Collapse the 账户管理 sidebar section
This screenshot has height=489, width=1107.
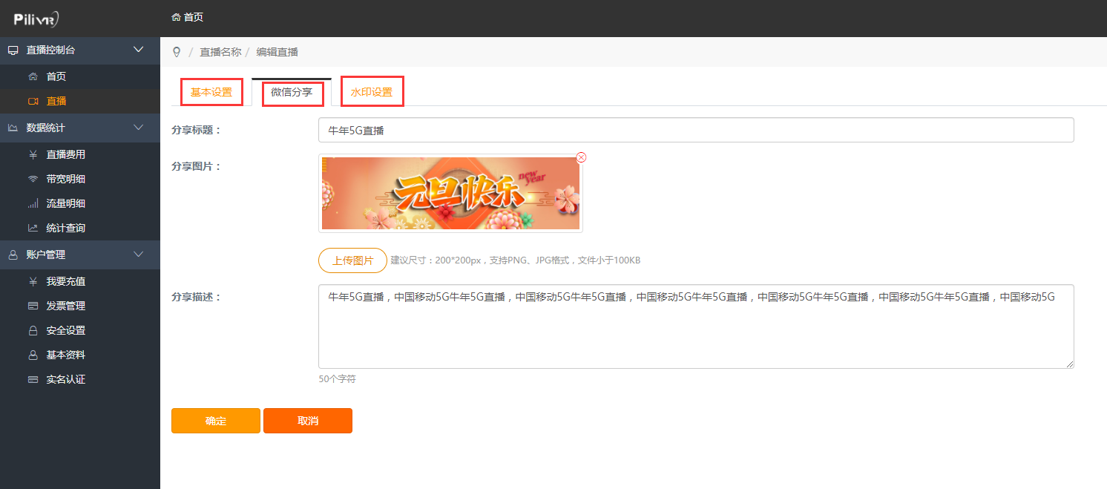[138, 255]
